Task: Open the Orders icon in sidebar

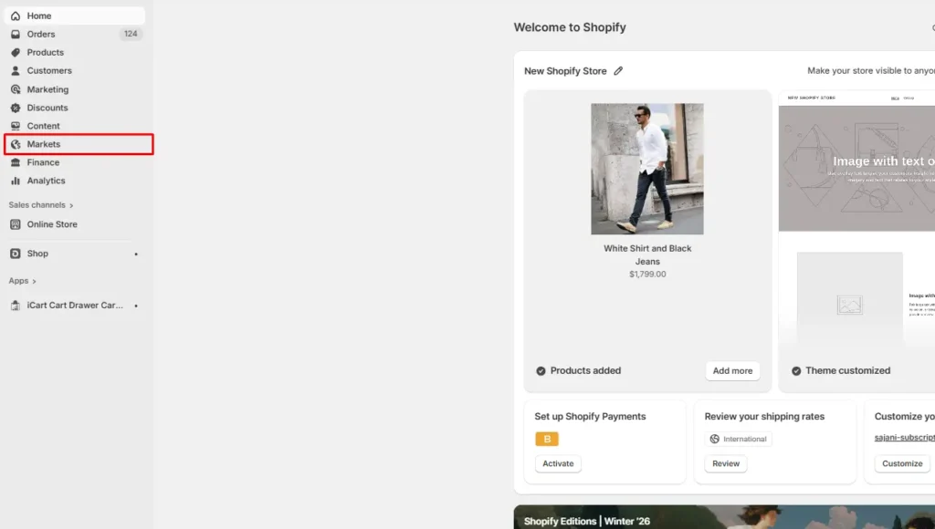Action: pos(15,34)
